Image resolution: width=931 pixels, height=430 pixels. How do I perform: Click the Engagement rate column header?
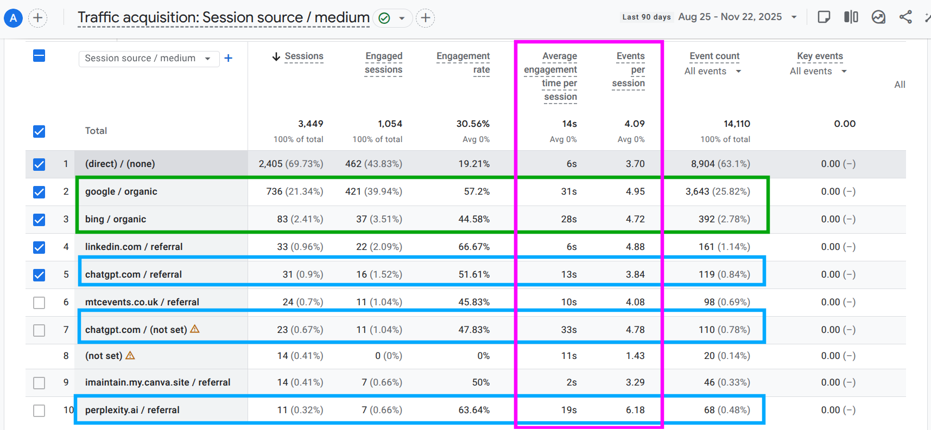(x=463, y=63)
